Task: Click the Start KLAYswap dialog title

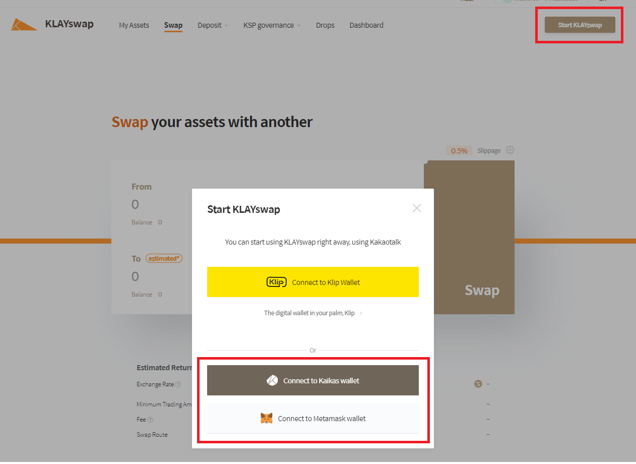Action: (x=243, y=209)
